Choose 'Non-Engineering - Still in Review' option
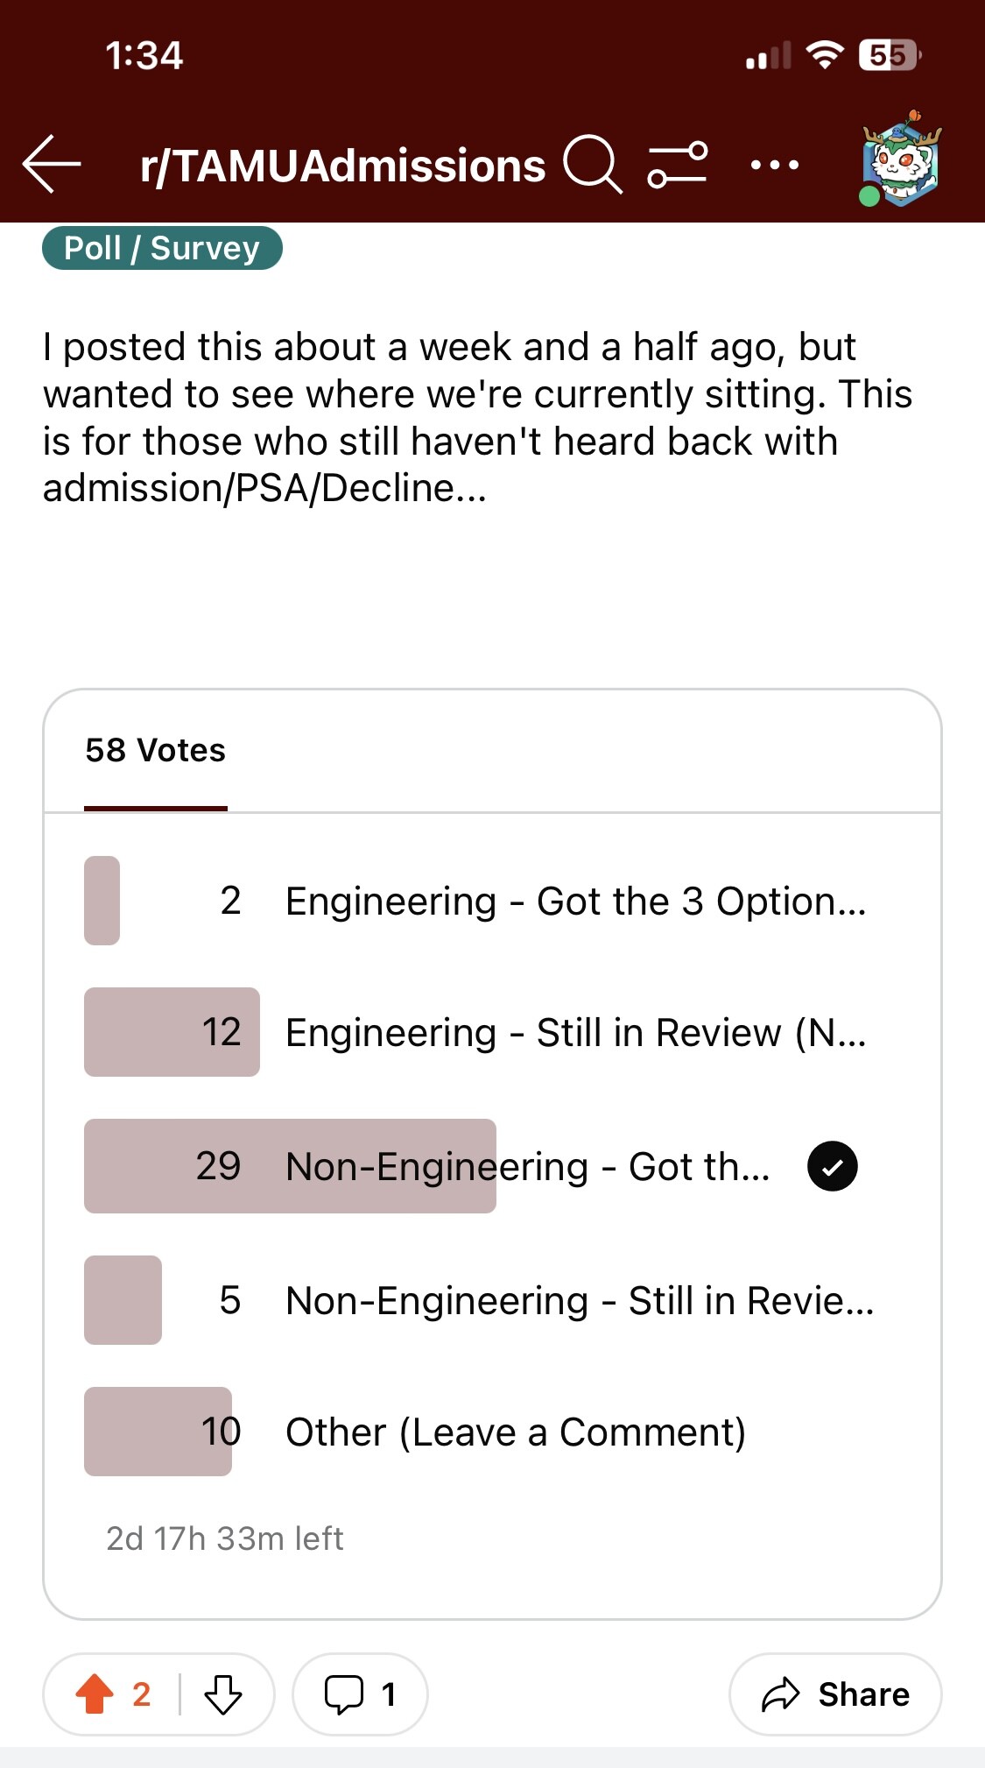This screenshot has height=1768, width=985. (578, 1300)
